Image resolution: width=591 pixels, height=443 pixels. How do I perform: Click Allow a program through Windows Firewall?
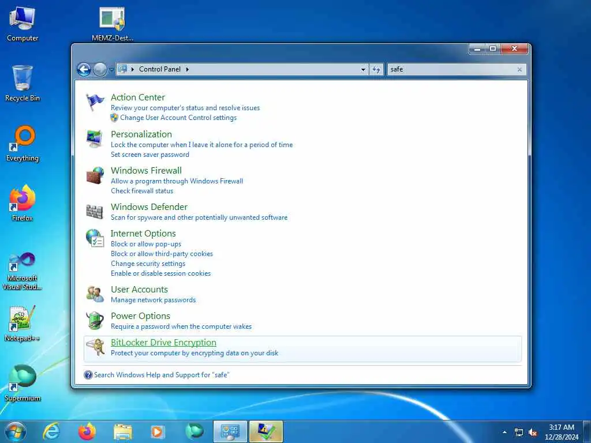(x=177, y=181)
